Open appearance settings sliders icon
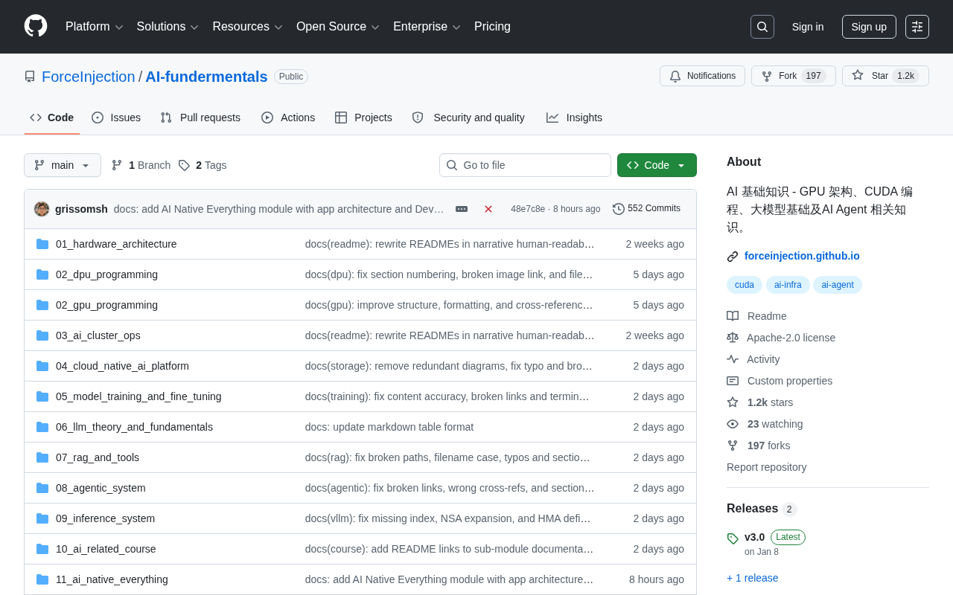Screen dimensions: 953x595 coord(917,27)
